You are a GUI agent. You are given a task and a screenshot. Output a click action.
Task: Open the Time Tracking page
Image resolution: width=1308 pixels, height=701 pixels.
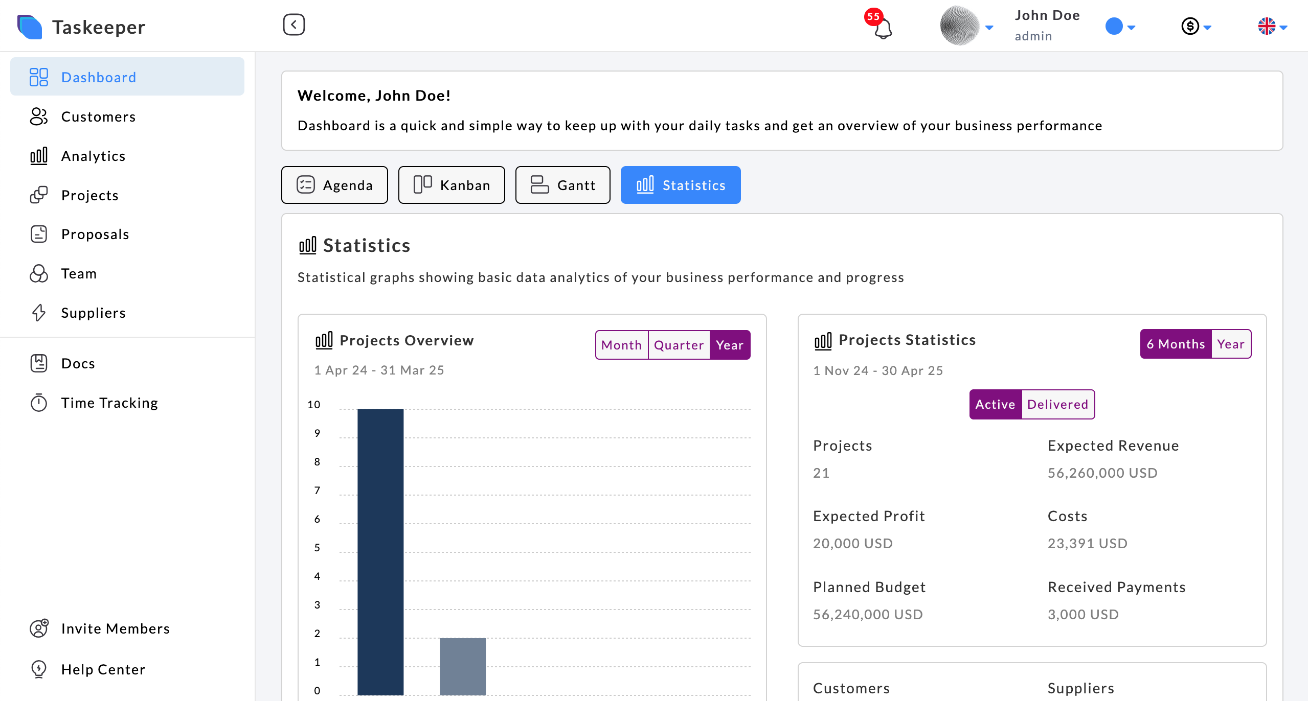(x=109, y=403)
